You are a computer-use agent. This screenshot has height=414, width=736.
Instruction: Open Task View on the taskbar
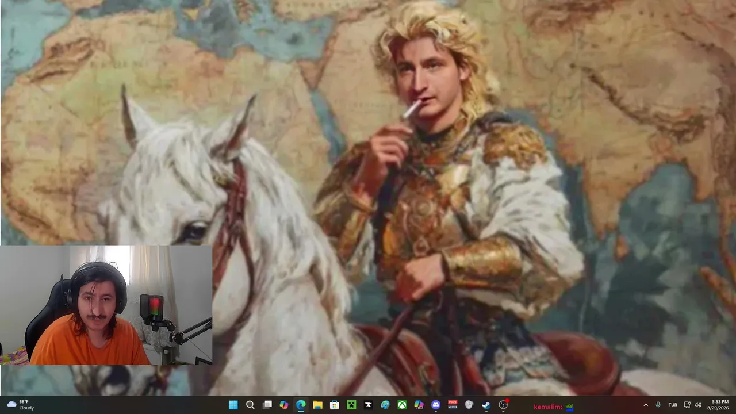coord(267,405)
